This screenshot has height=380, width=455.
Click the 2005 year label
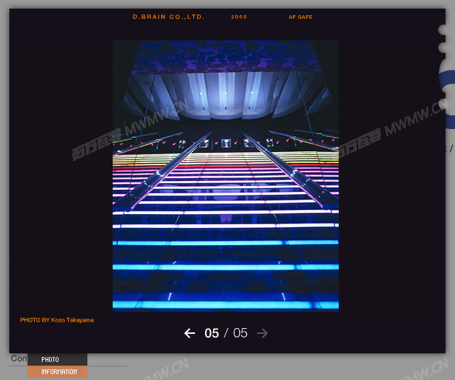point(239,17)
